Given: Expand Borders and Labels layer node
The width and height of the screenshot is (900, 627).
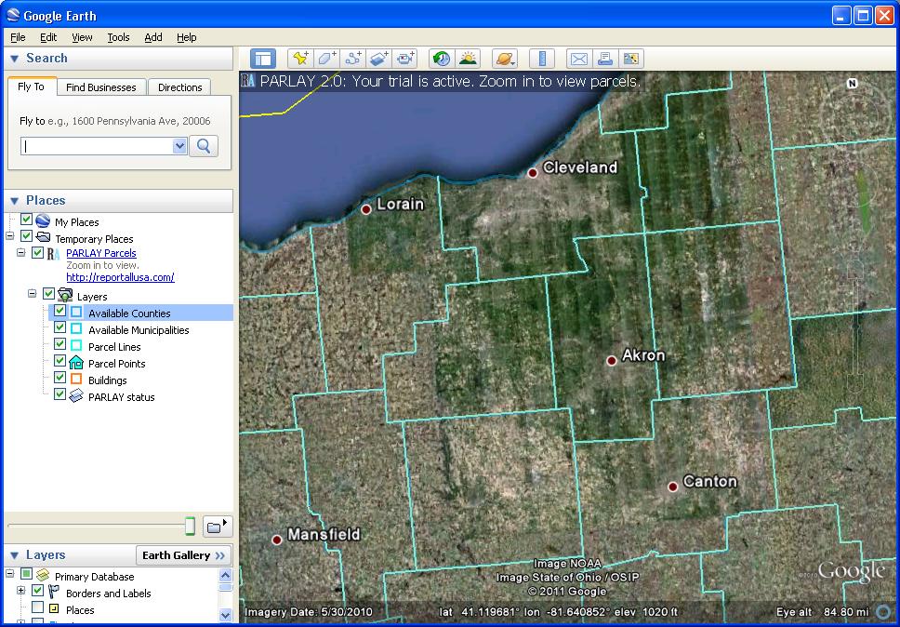Looking at the screenshot, I should [20, 590].
